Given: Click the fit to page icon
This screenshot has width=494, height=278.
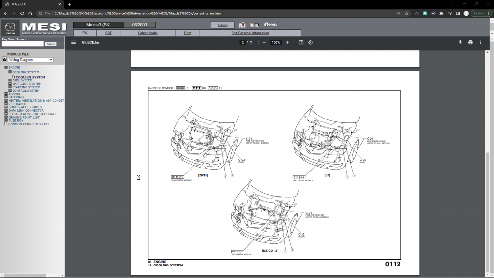Looking at the screenshot, I should pos(301,42).
